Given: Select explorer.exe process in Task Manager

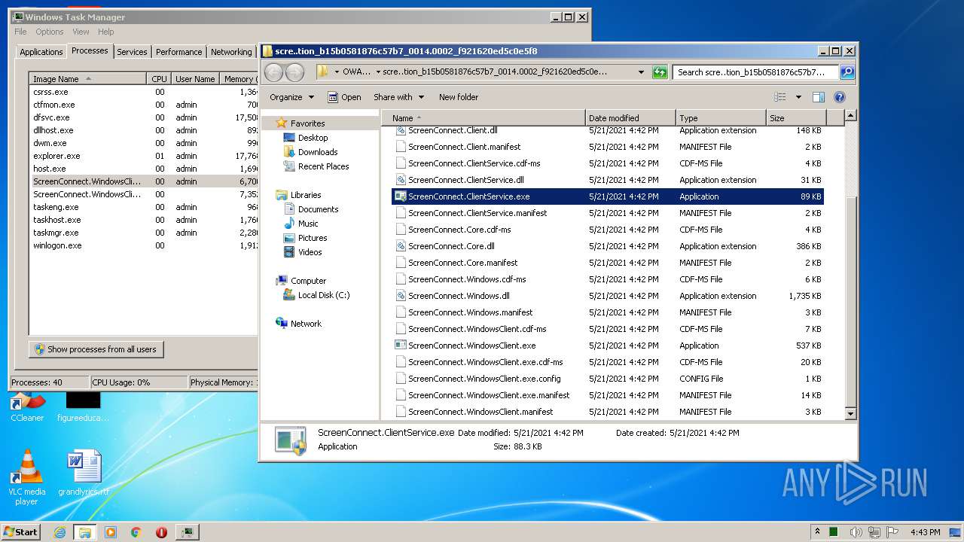Looking at the screenshot, I should tap(144, 156).
